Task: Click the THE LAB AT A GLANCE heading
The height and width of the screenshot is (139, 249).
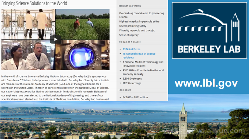Action: (x=129, y=42)
